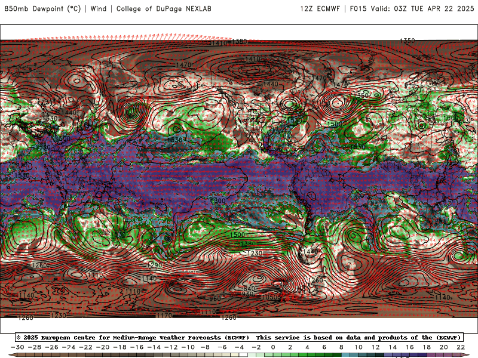Click the -12 legend scale value
Screen dimensions: 478x358
pos(171,347)
